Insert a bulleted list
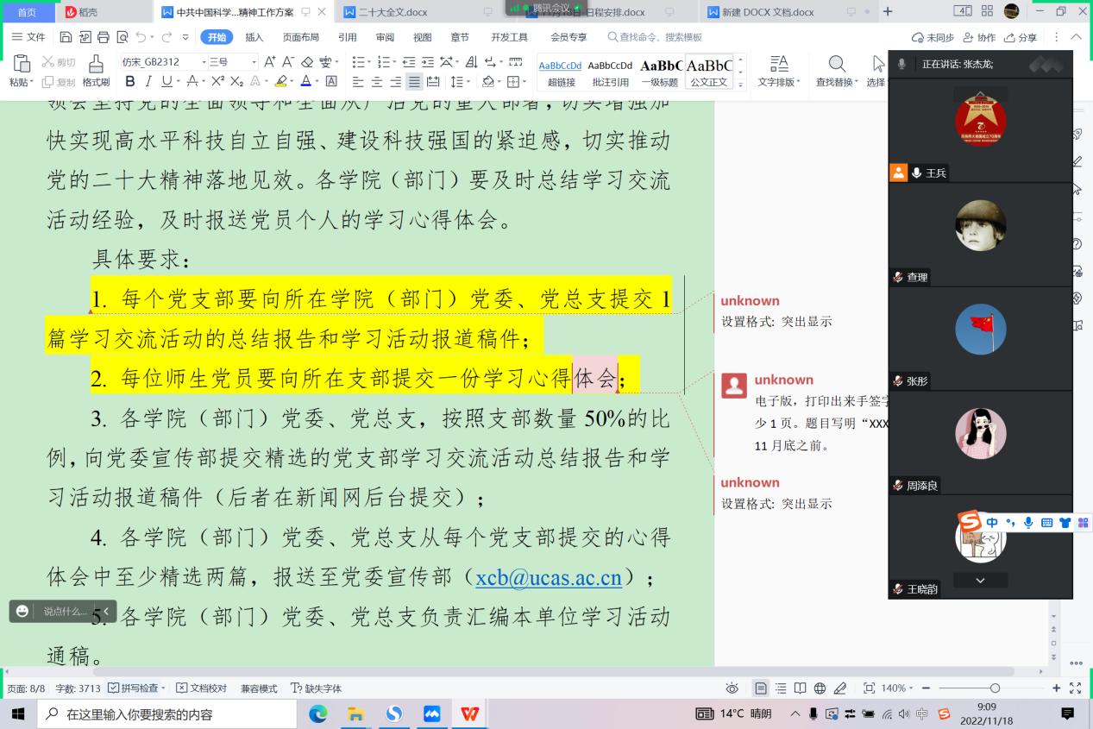 point(359,62)
